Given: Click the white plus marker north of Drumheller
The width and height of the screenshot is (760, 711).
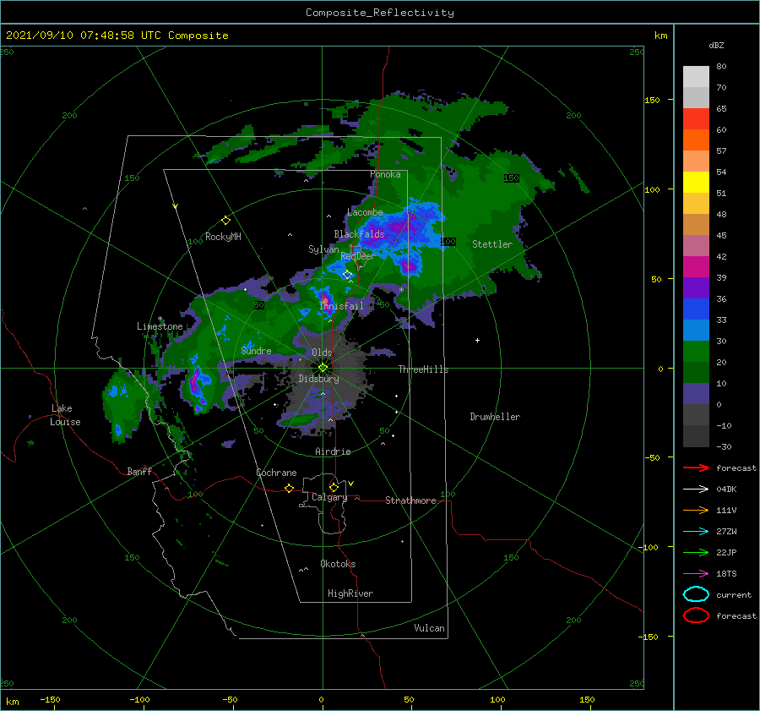Looking at the screenshot, I should [477, 340].
